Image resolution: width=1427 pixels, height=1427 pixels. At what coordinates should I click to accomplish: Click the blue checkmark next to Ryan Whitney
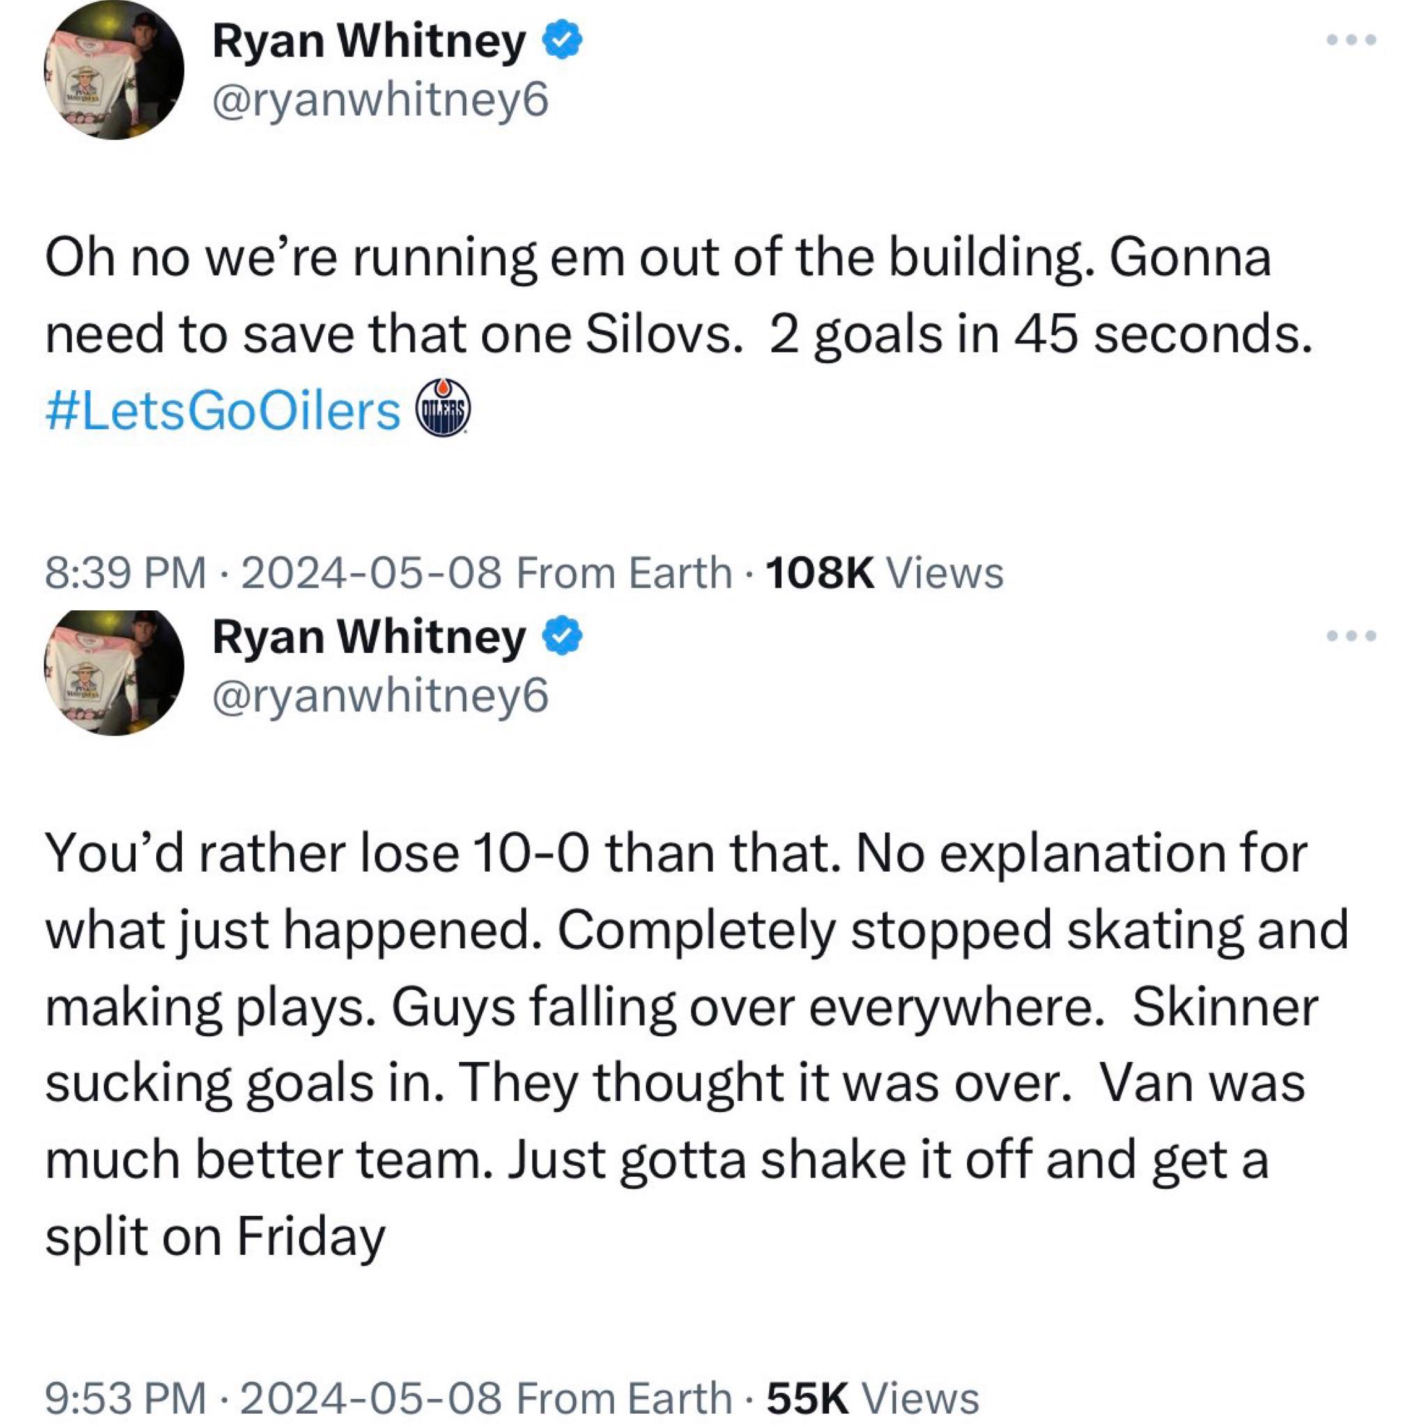[562, 39]
